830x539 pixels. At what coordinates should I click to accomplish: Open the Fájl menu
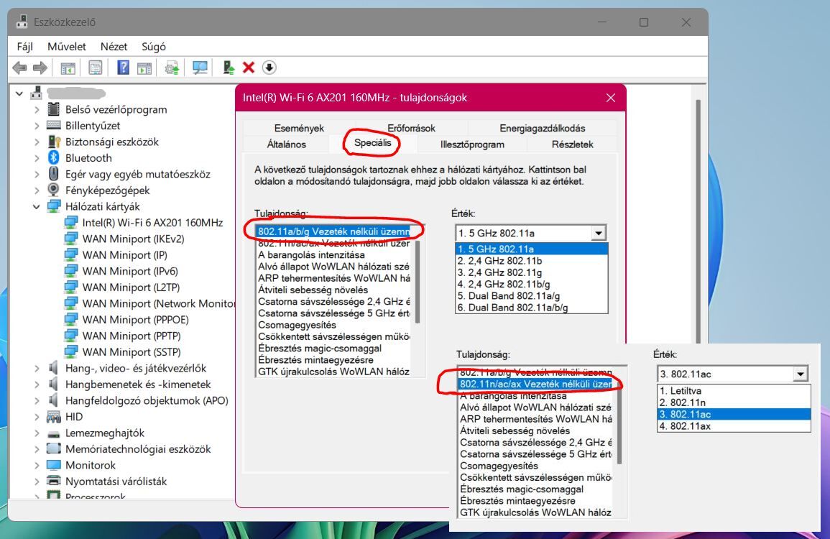pyautogui.click(x=24, y=47)
